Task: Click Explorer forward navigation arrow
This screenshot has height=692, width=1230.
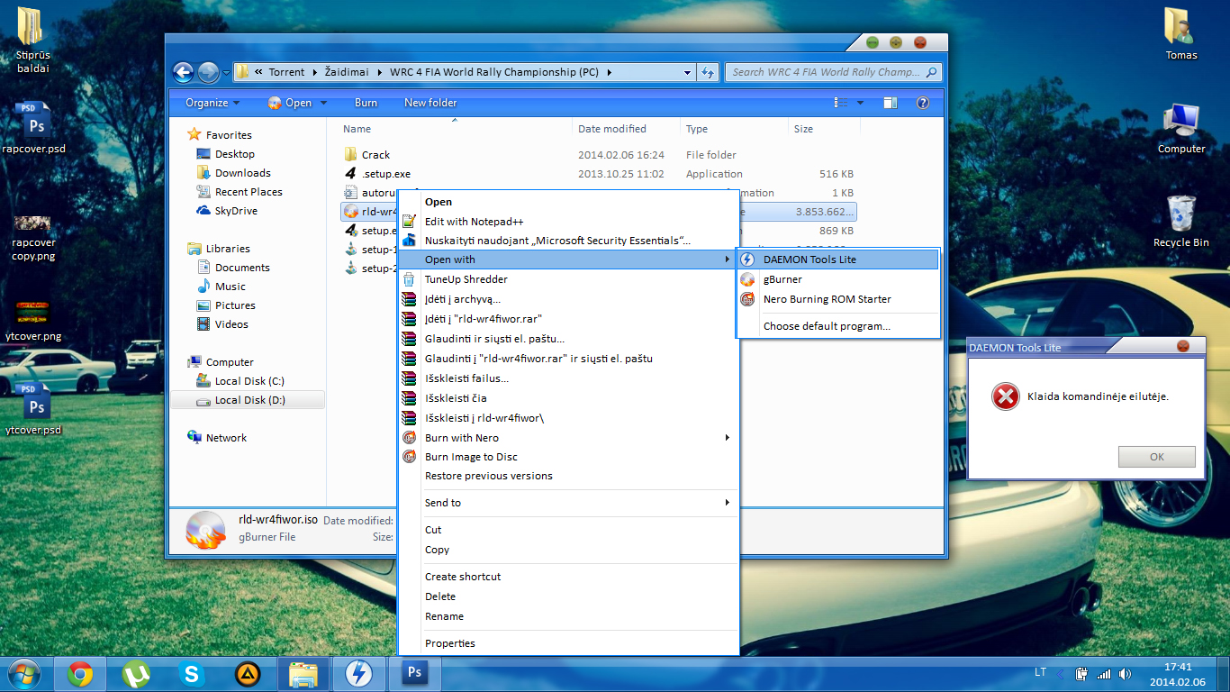Action: pos(207,72)
